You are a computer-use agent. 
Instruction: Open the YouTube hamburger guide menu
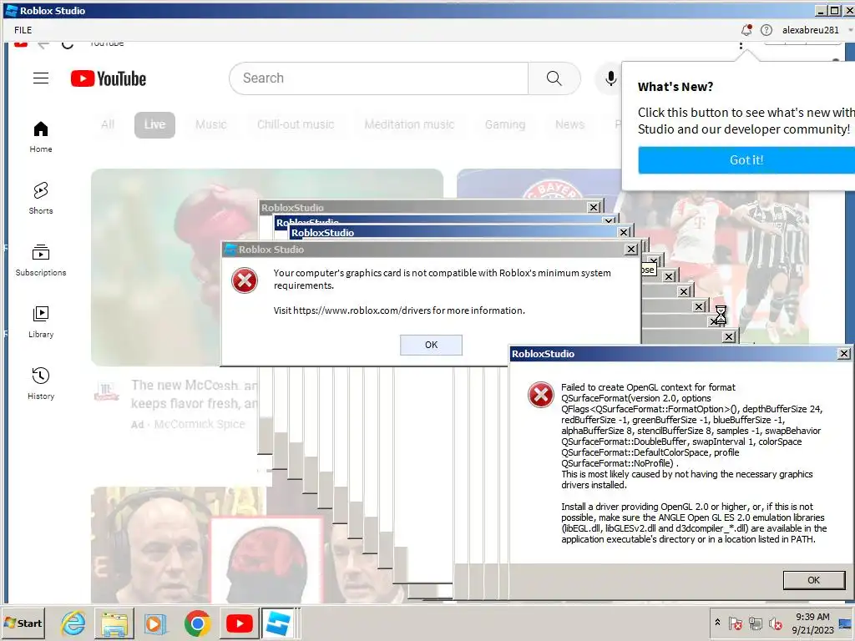pyautogui.click(x=41, y=78)
